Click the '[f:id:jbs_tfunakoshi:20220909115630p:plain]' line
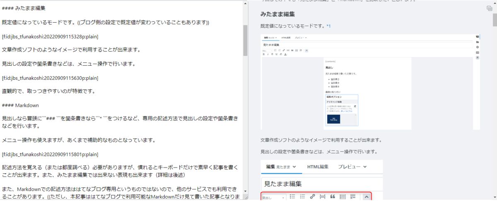 coord(50,78)
